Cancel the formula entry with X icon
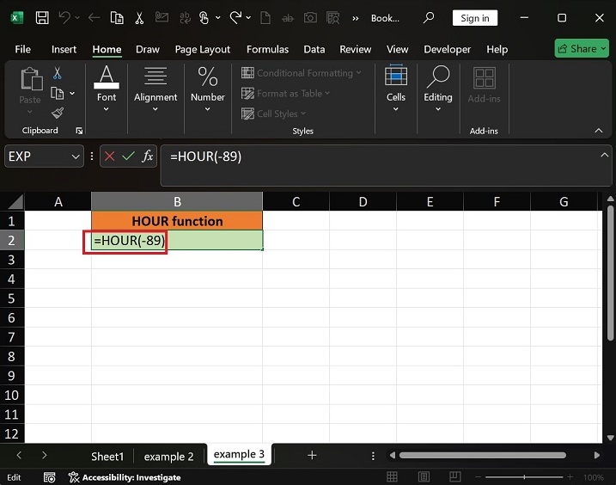 [x=110, y=157]
